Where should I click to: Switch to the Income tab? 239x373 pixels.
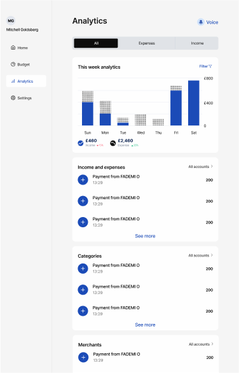point(197,43)
